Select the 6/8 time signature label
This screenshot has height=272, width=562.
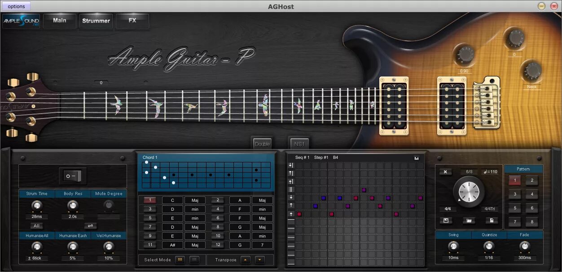469,172
